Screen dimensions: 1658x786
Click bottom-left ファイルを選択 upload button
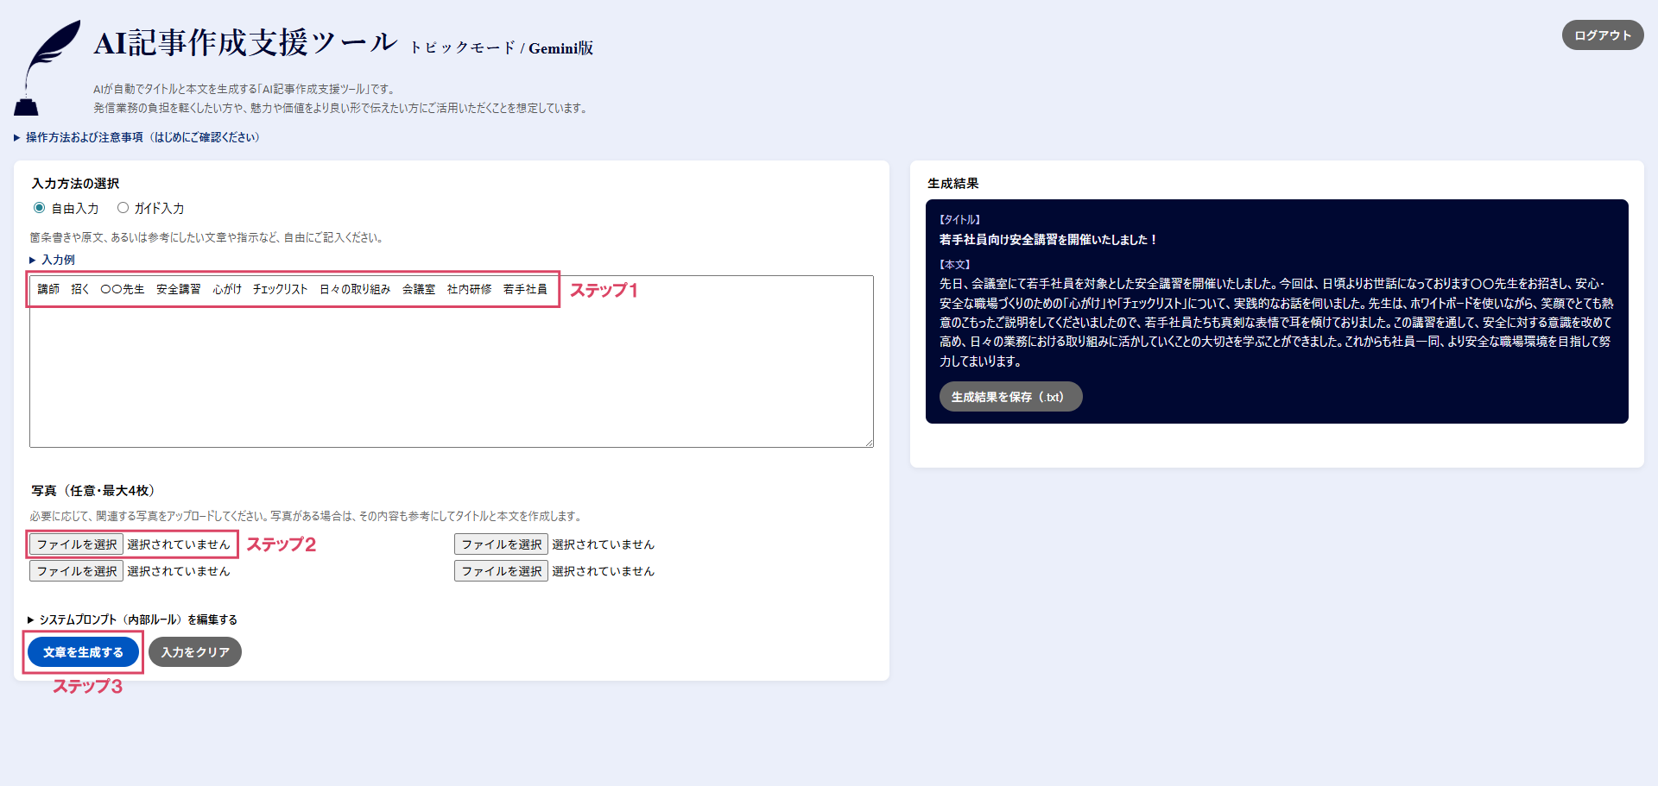77,571
